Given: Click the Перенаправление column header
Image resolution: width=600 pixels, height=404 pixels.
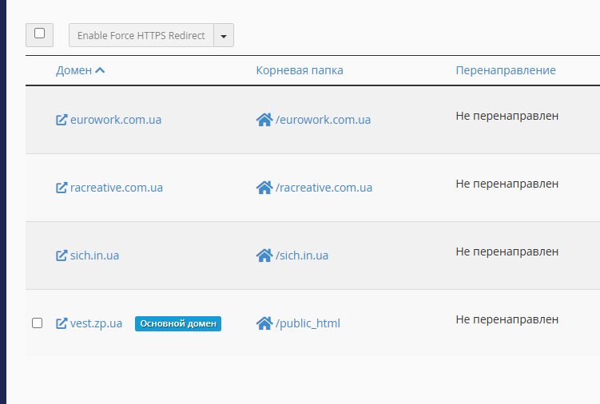Looking at the screenshot, I should (506, 70).
